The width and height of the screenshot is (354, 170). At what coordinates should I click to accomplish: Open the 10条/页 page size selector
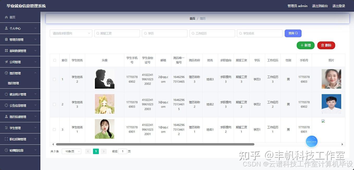pos(71,151)
